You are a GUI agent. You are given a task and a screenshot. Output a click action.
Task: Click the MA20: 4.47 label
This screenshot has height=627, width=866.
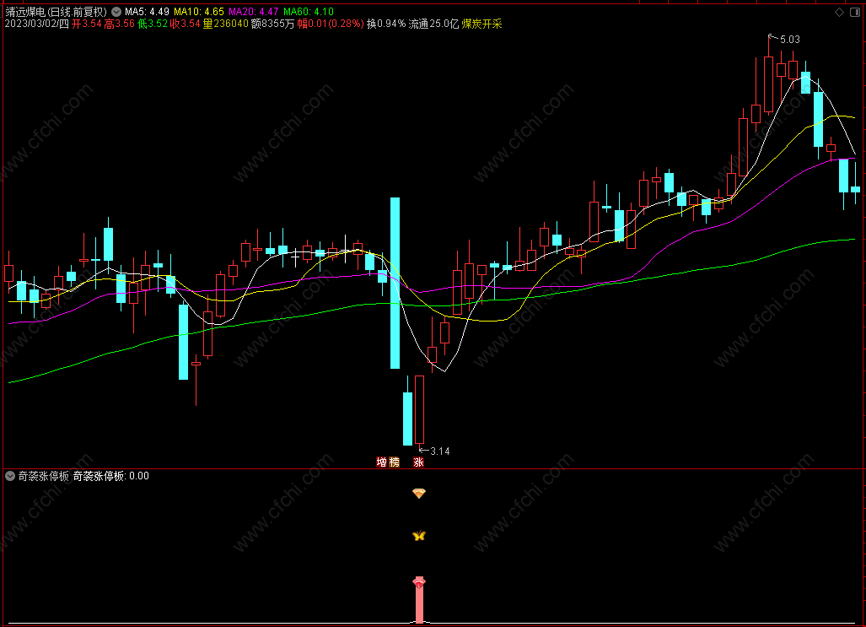pyautogui.click(x=254, y=12)
